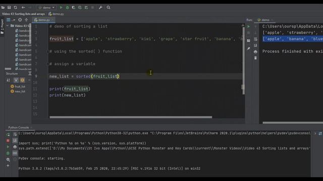Click the grey stop icon in main toolbar
The height and width of the screenshot is (181, 323).
pyautogui.click(x=92, y=8)
